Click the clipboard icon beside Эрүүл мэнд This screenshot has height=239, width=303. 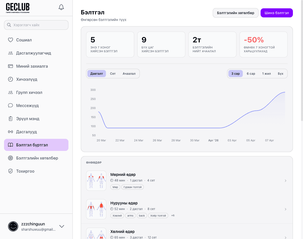click(x=10, y=119)
